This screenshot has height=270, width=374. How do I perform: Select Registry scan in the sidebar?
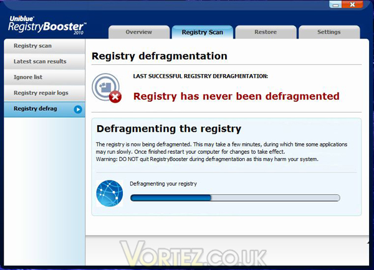point(44,46)
